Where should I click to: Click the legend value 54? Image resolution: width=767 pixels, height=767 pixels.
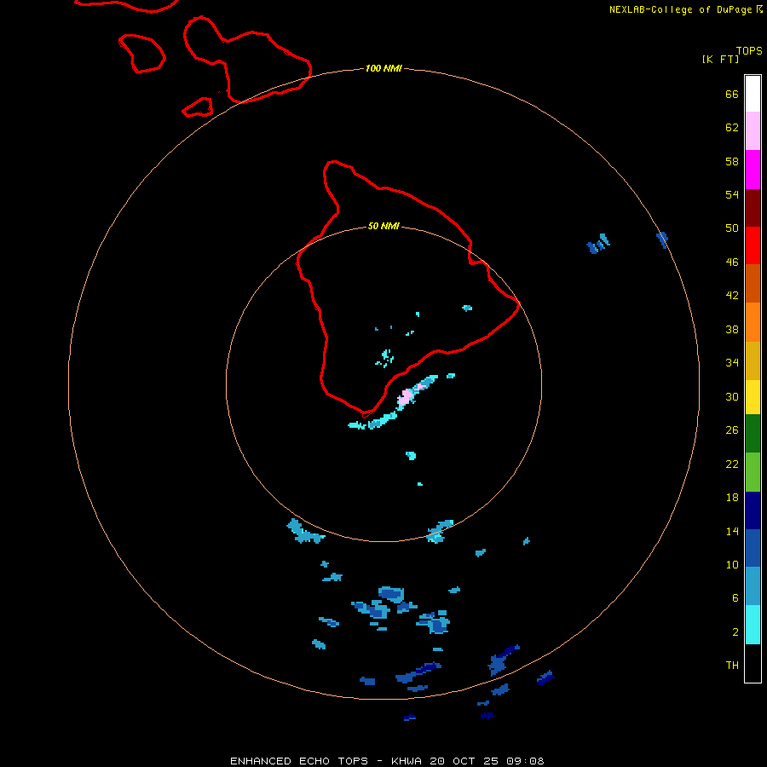(732, 194)
